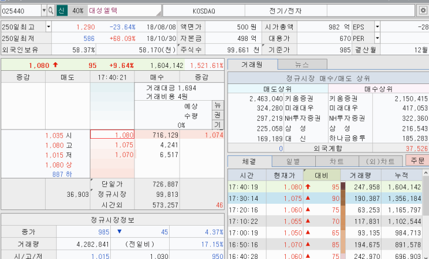429x259 pixels.
Task: Click the 주식수 label
Action: tap(191, 49)
